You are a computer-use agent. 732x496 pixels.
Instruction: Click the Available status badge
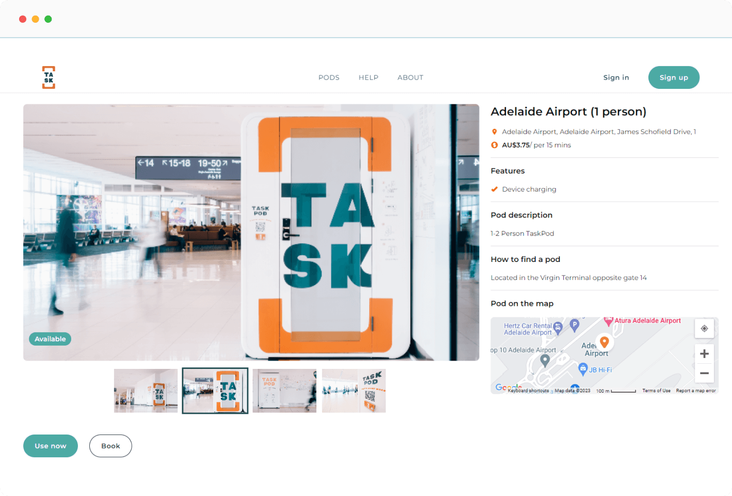tap(50, 339)
